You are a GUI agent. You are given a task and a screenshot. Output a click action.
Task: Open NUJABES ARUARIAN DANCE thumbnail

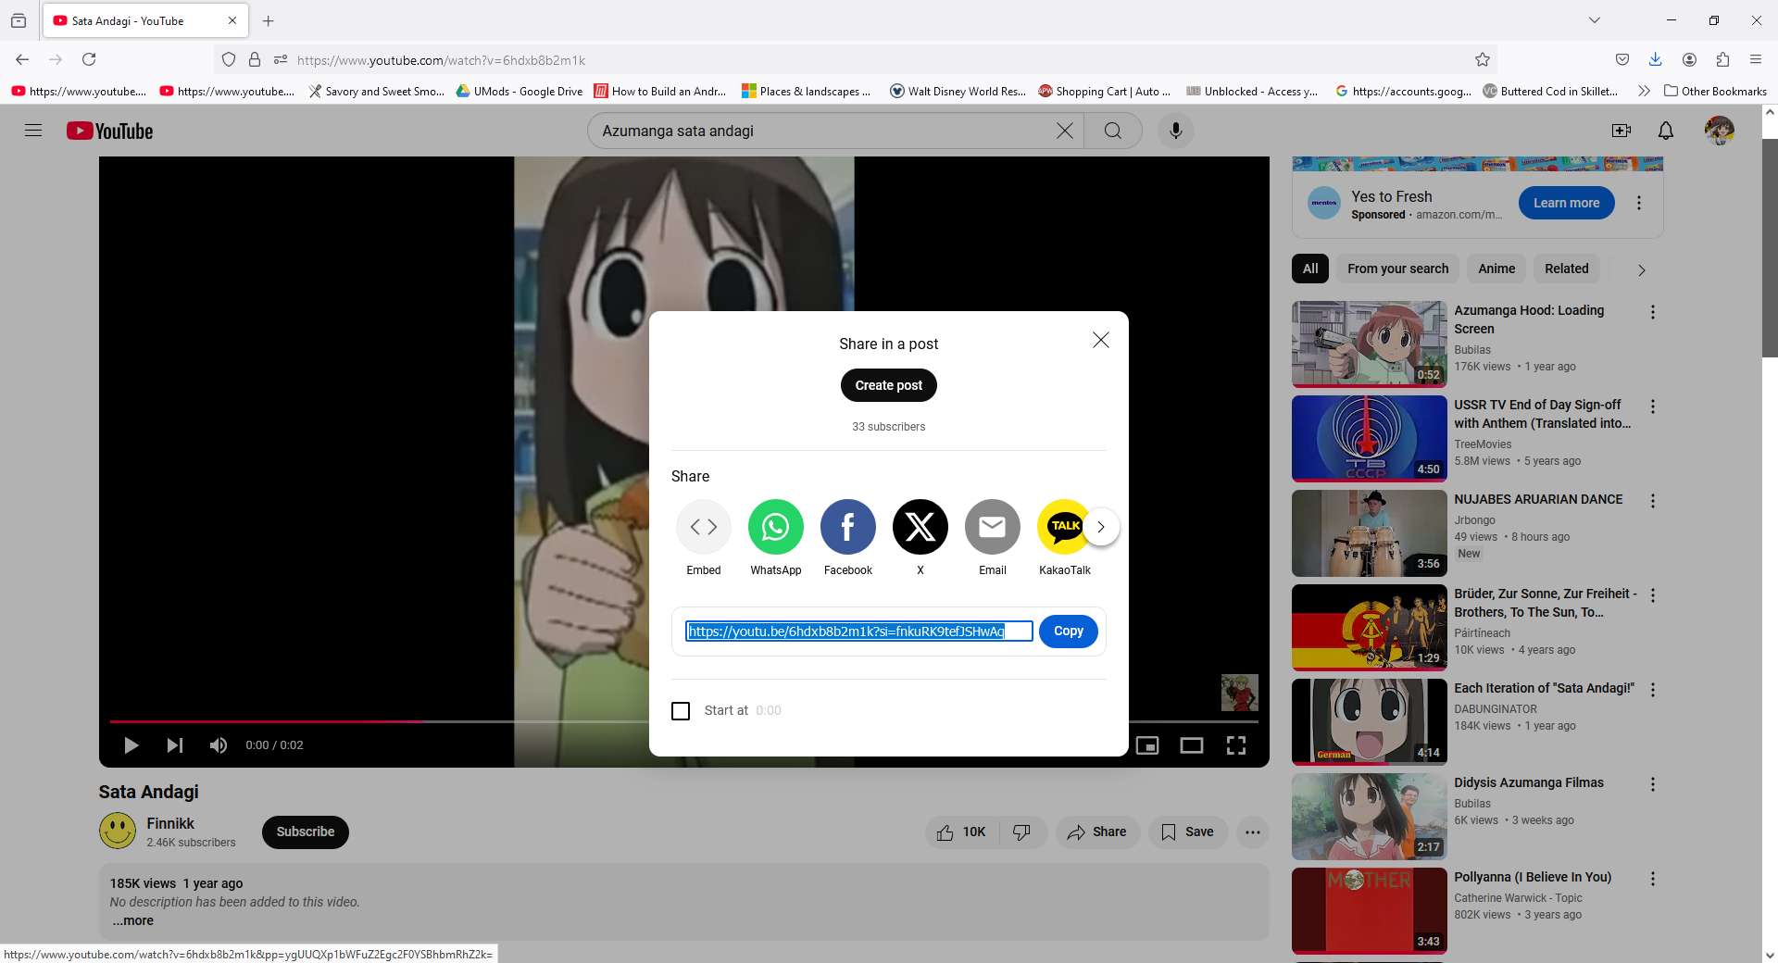coord(1370,533)
